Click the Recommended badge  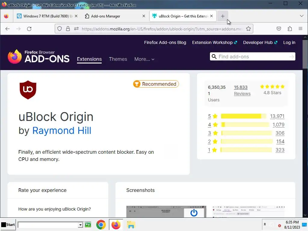coord(156,84)
